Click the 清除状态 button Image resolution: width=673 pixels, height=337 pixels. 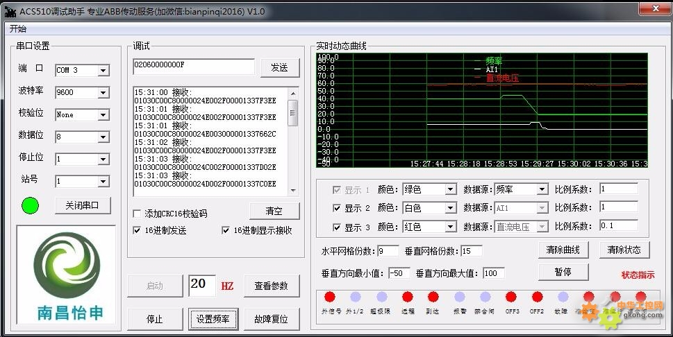(624, 250)
